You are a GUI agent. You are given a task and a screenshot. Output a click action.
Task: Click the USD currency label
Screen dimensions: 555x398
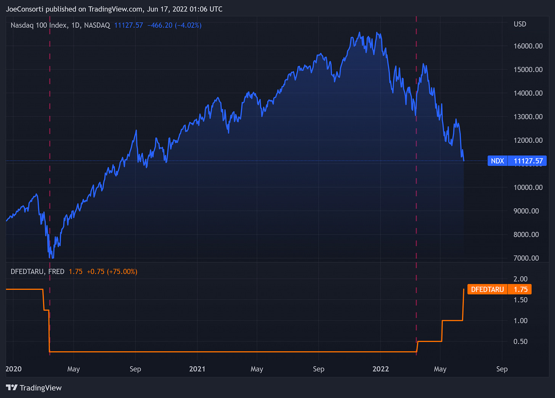point(520,24)
